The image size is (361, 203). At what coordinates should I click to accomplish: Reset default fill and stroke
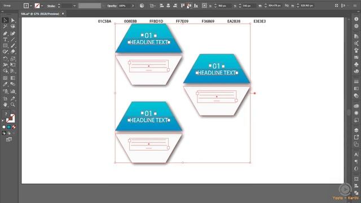tap(3, 120)
